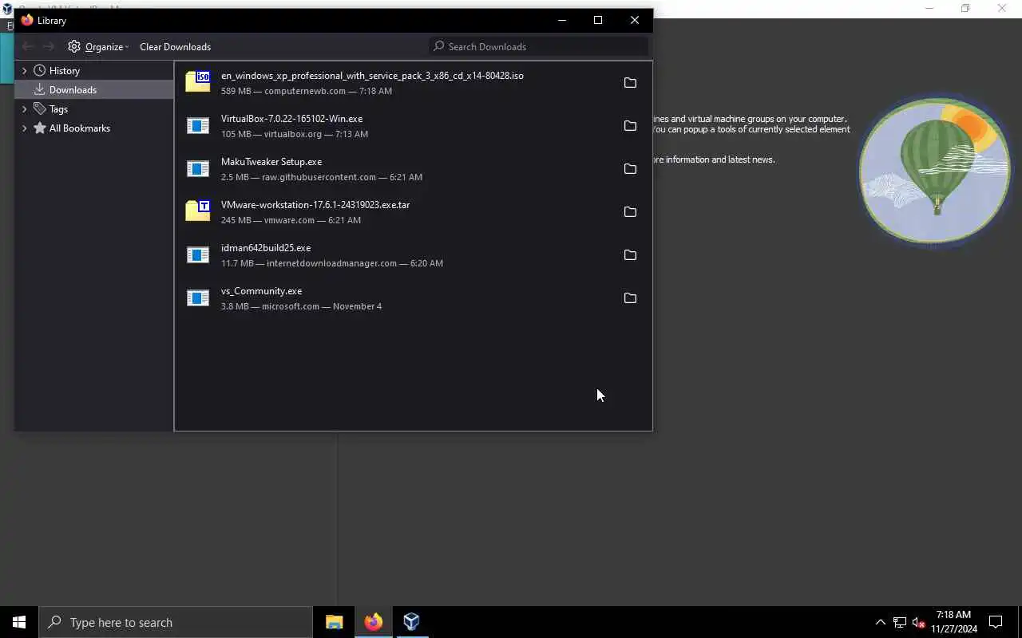Click the exe icon beside vs_Community.exe
This screenshot has width=1022, height=638.
pyautogui.click(x=198, y=297)
